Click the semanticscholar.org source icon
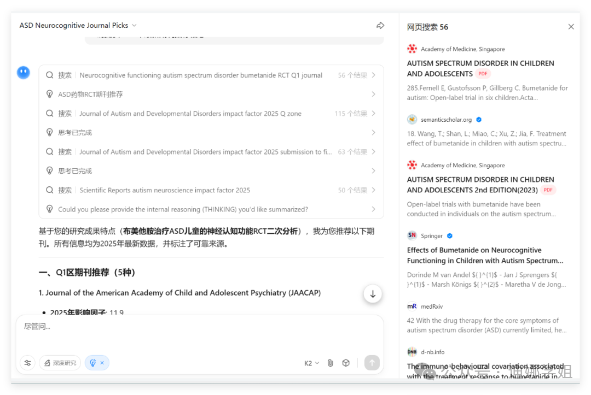Image resolution: width=591 pixels, height=395 pixels. pos(412,119)
